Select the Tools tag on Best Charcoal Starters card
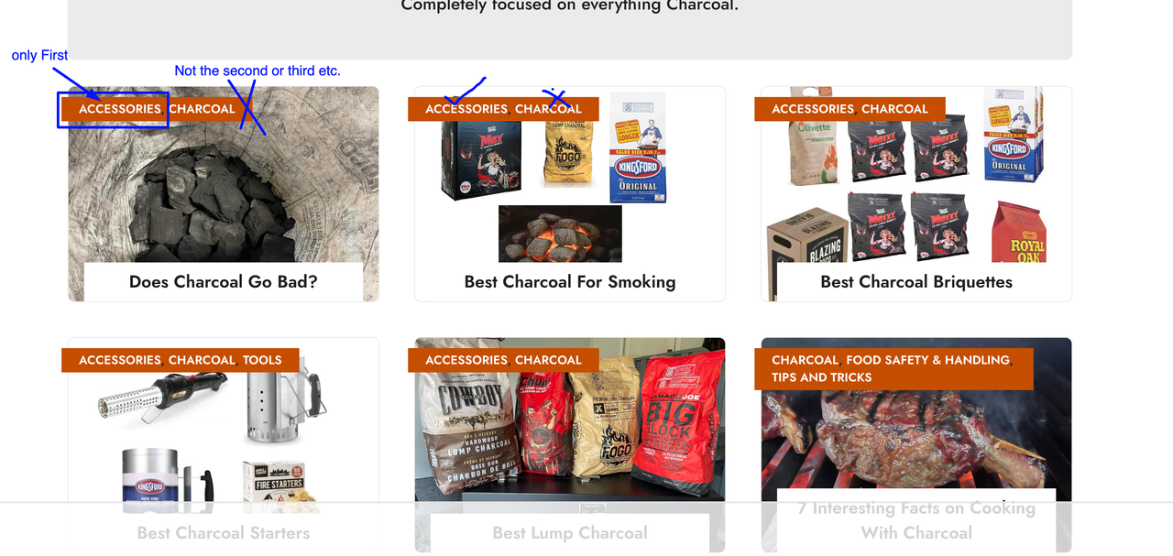Viewport: 1173px width, 556px height. [262, 360]
